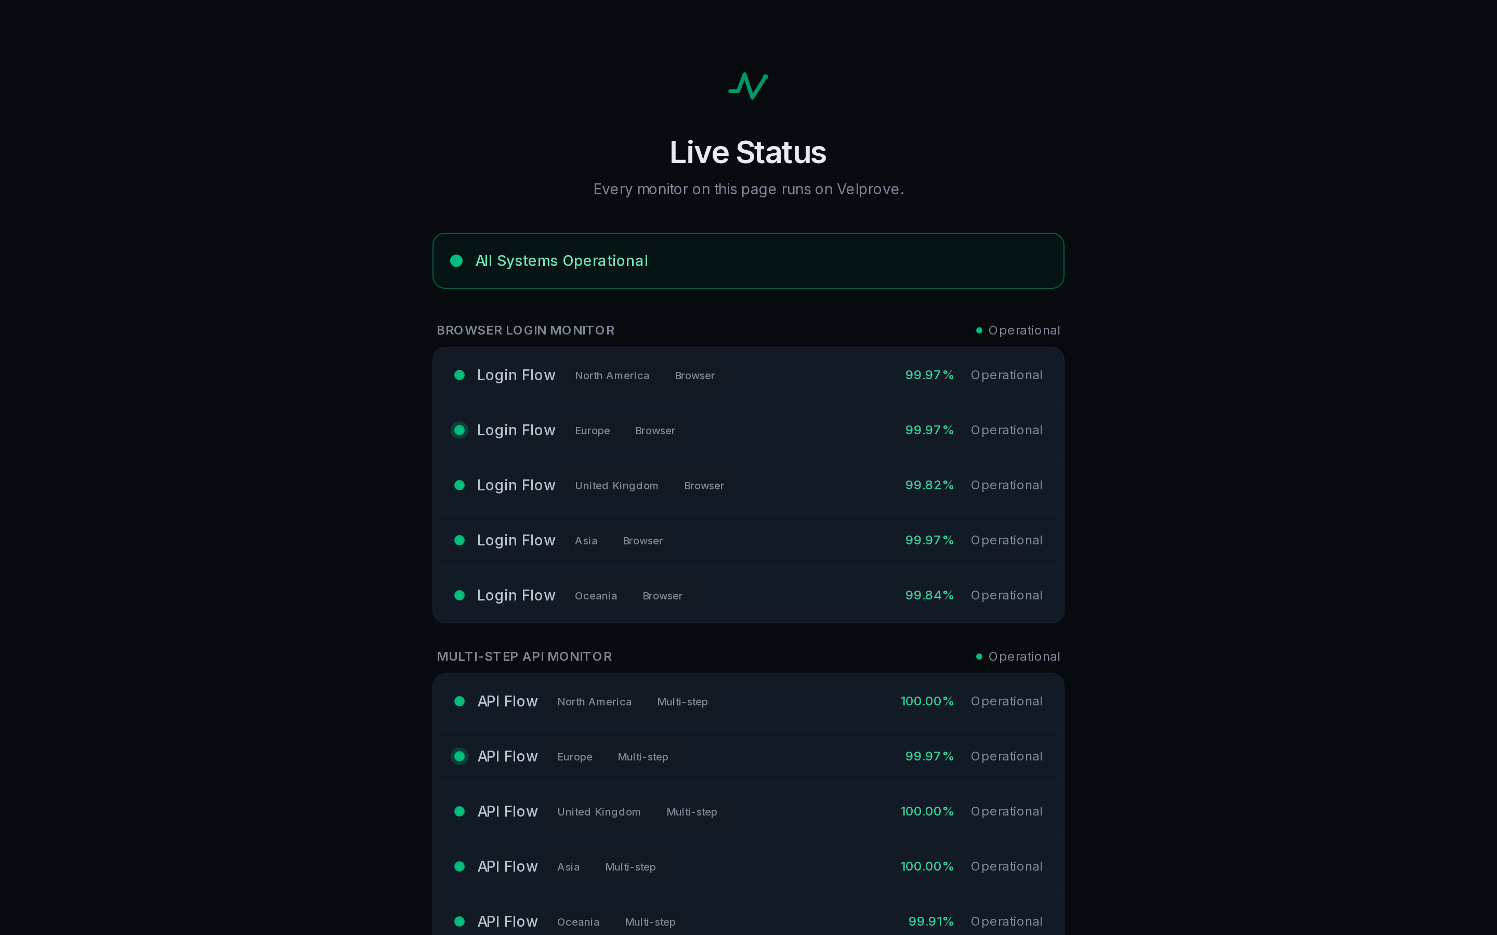Click status dot for North America API Flow
The height and width of the screenshot is (935, 1497).
click(459, 701)
